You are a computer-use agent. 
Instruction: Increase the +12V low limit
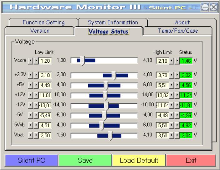[36, 95]
